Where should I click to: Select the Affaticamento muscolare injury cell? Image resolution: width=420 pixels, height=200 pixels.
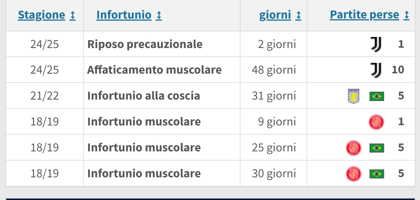click(162, 70)
